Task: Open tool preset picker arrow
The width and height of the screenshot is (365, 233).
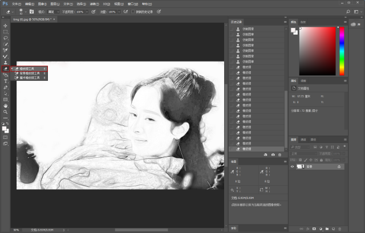Action: [13, 11]
